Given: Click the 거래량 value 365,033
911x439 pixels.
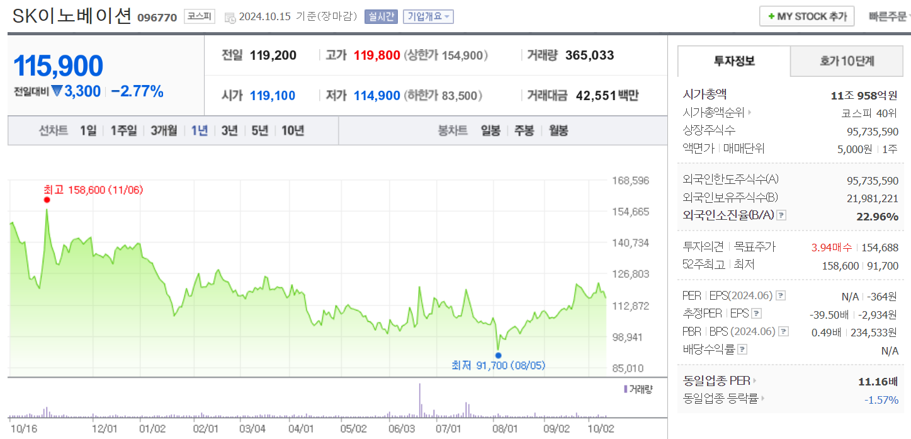Looking at the screenshot, I should [x=590, y=55].
